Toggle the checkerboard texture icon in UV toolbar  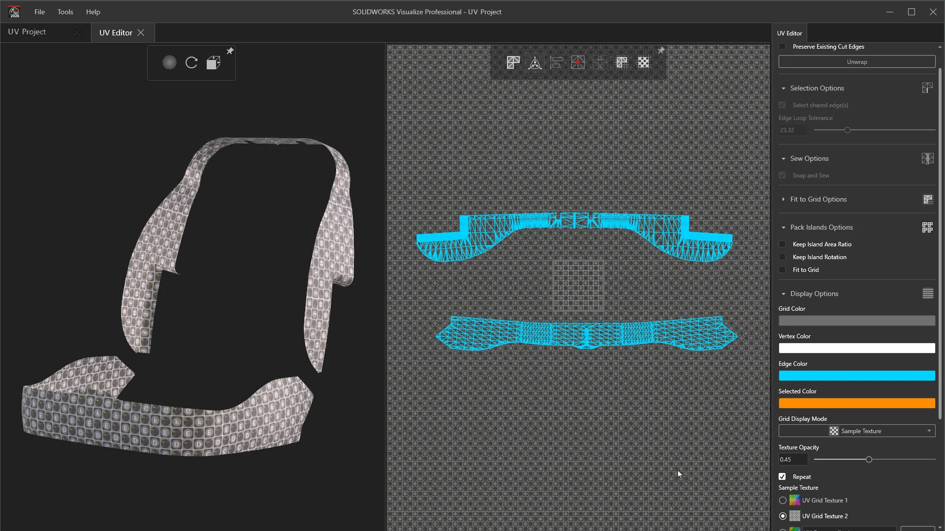[x=644, y=62]
